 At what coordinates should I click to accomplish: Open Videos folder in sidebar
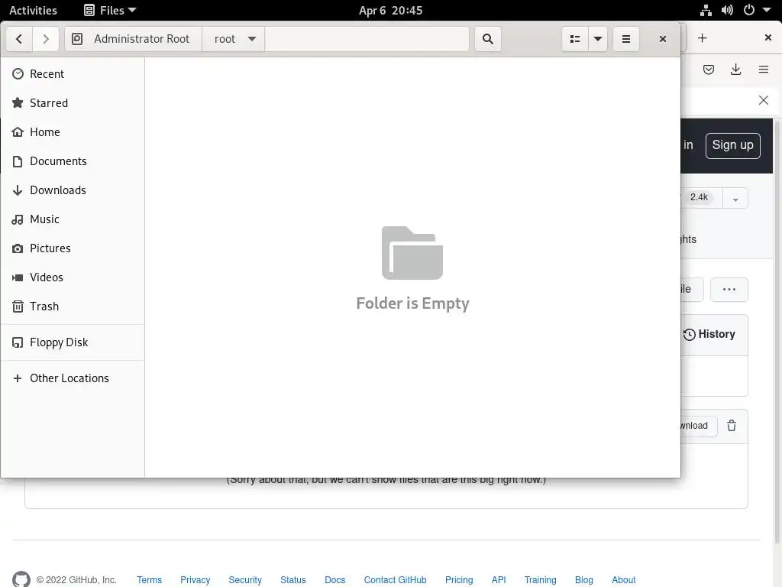click(x=73, y=277)
